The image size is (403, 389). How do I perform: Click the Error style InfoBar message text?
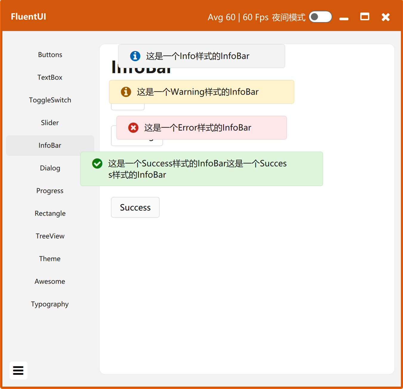[197, 128]
